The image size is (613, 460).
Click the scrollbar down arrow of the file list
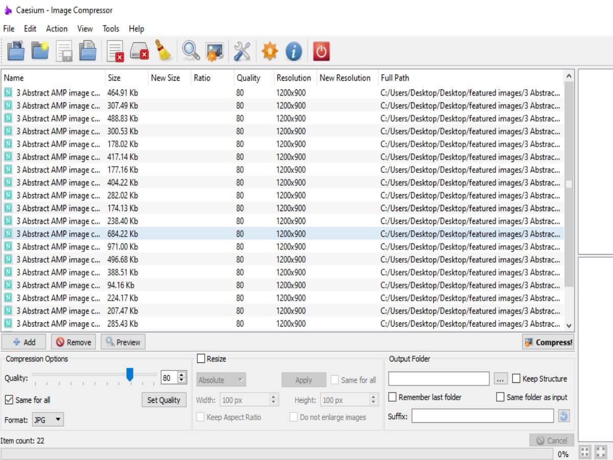tap(569, 325)
